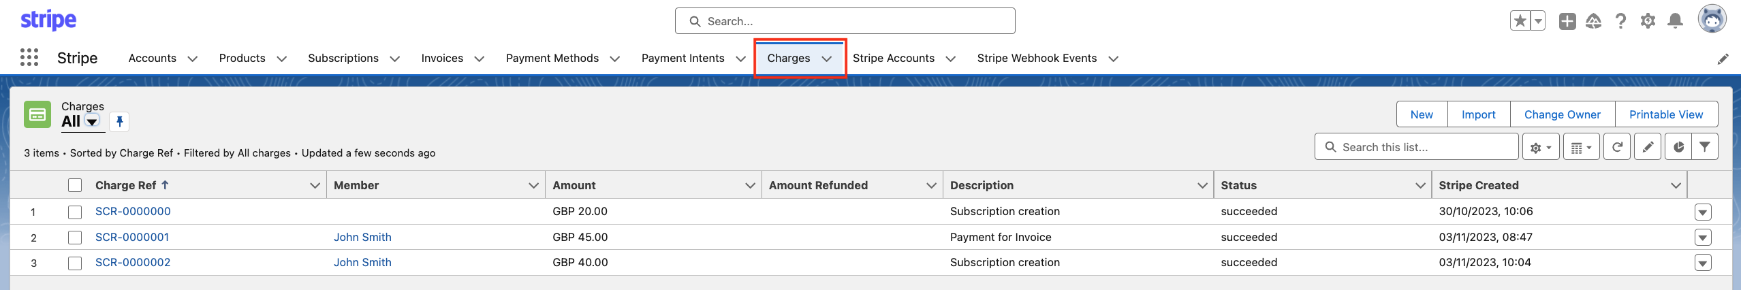Image resolution: width=1741 pixels, height=290 pixels.
Task: Refresh the charges list
Action: 1617,147
